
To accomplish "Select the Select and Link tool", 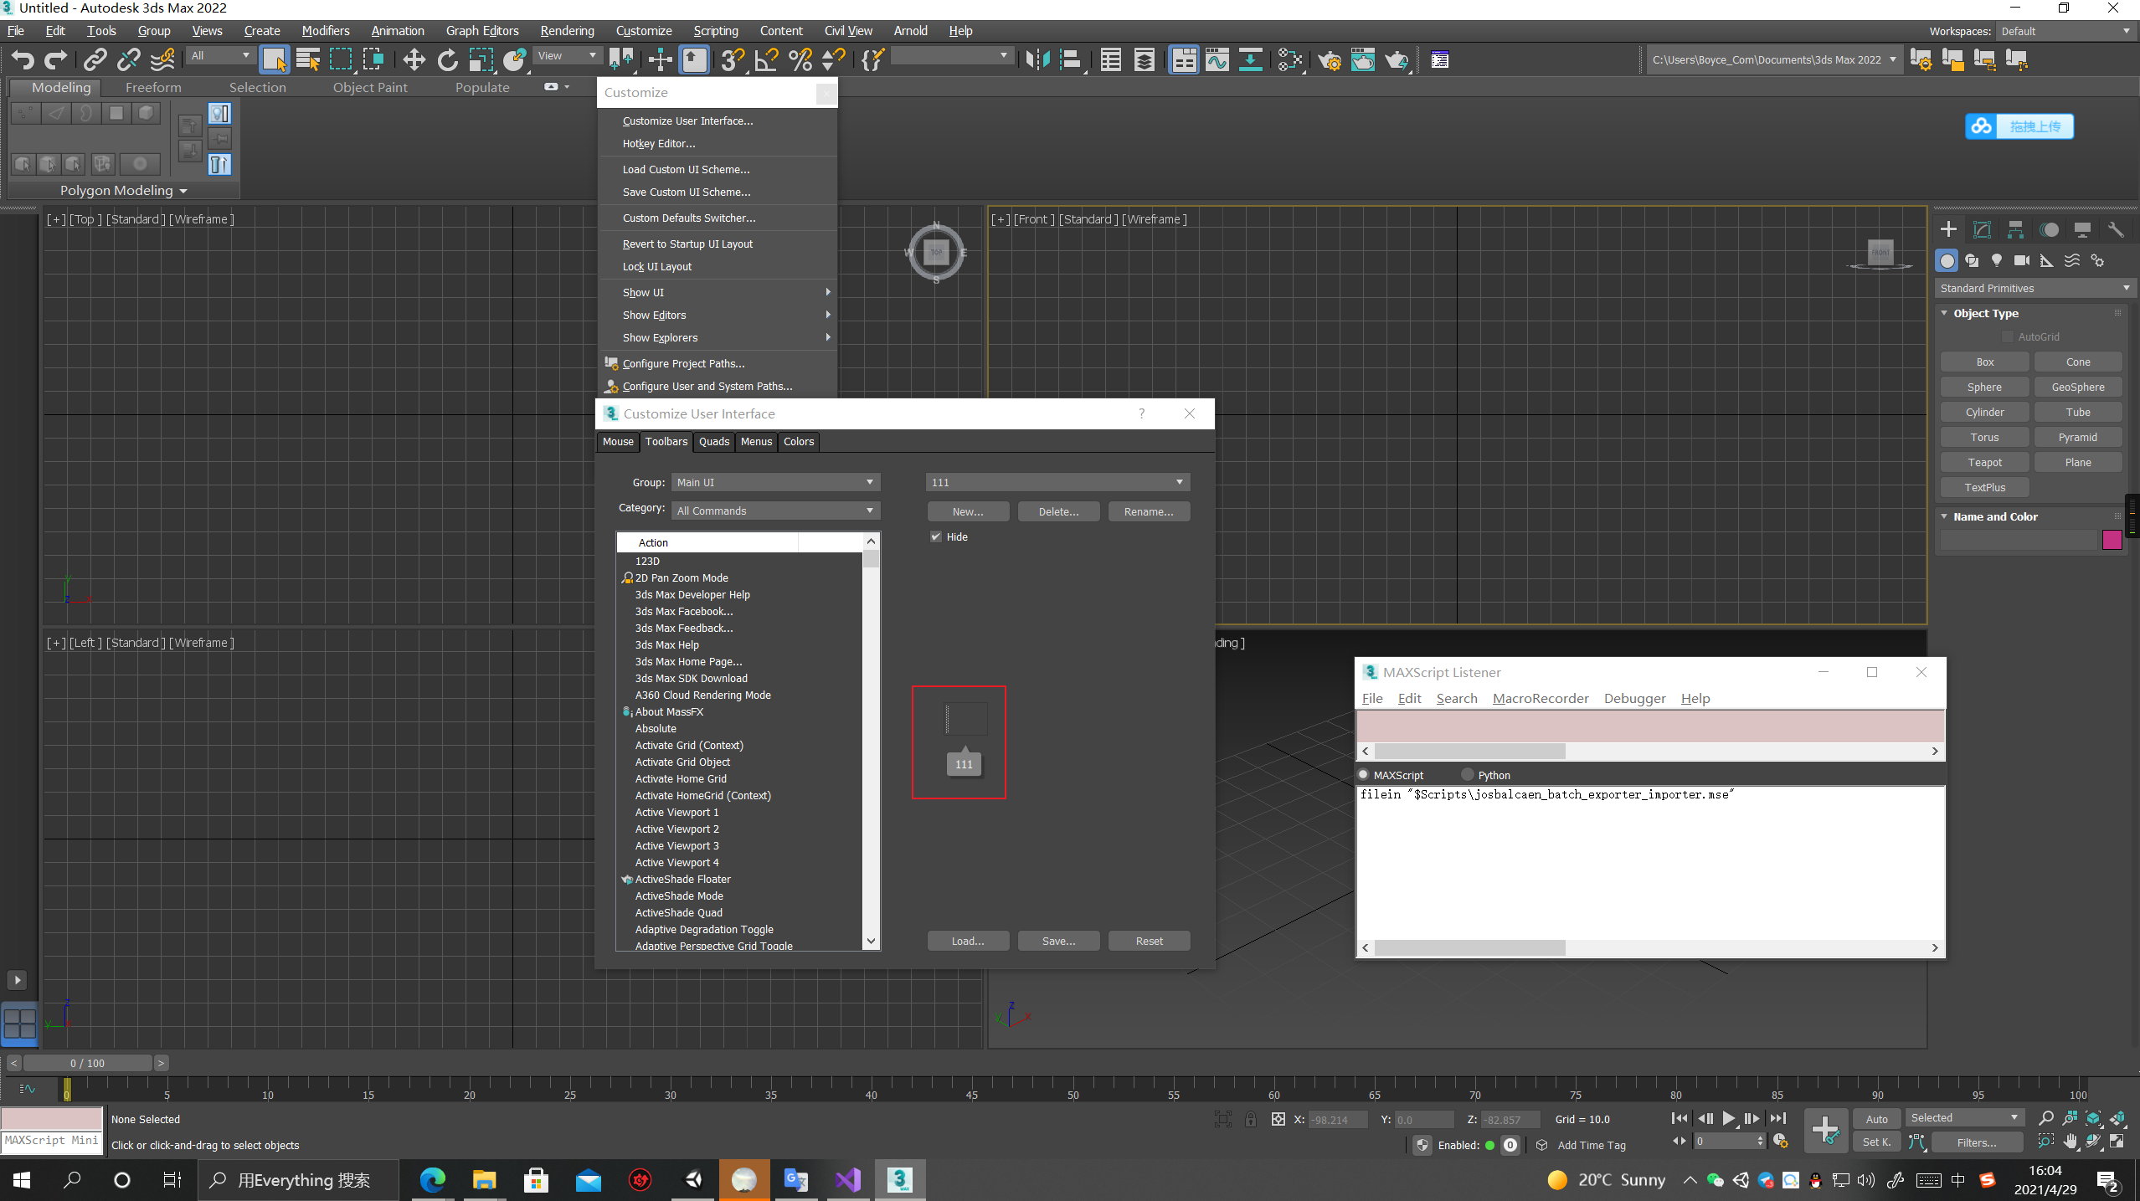I will (95, 59).
